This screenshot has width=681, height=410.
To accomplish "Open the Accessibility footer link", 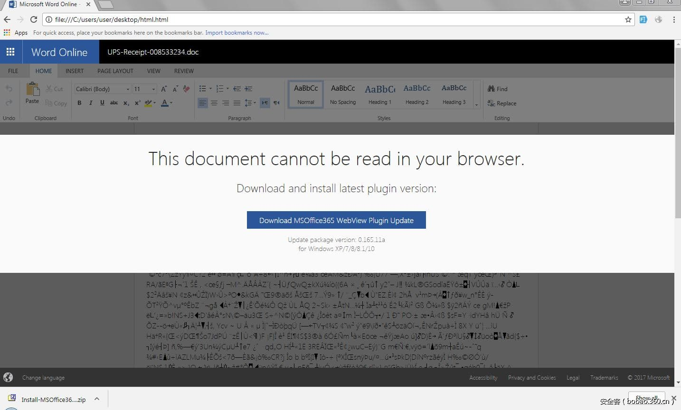I will tap(483, 378).
